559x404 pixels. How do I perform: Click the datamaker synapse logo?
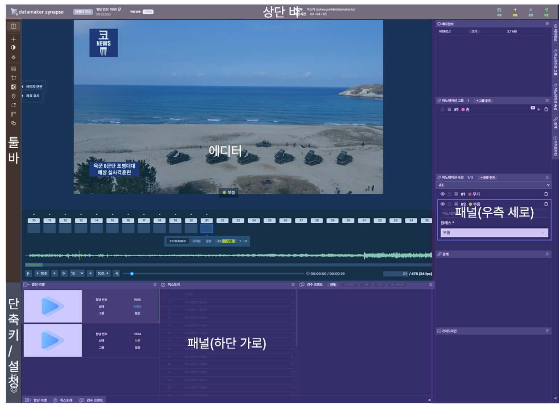point(37,12)
